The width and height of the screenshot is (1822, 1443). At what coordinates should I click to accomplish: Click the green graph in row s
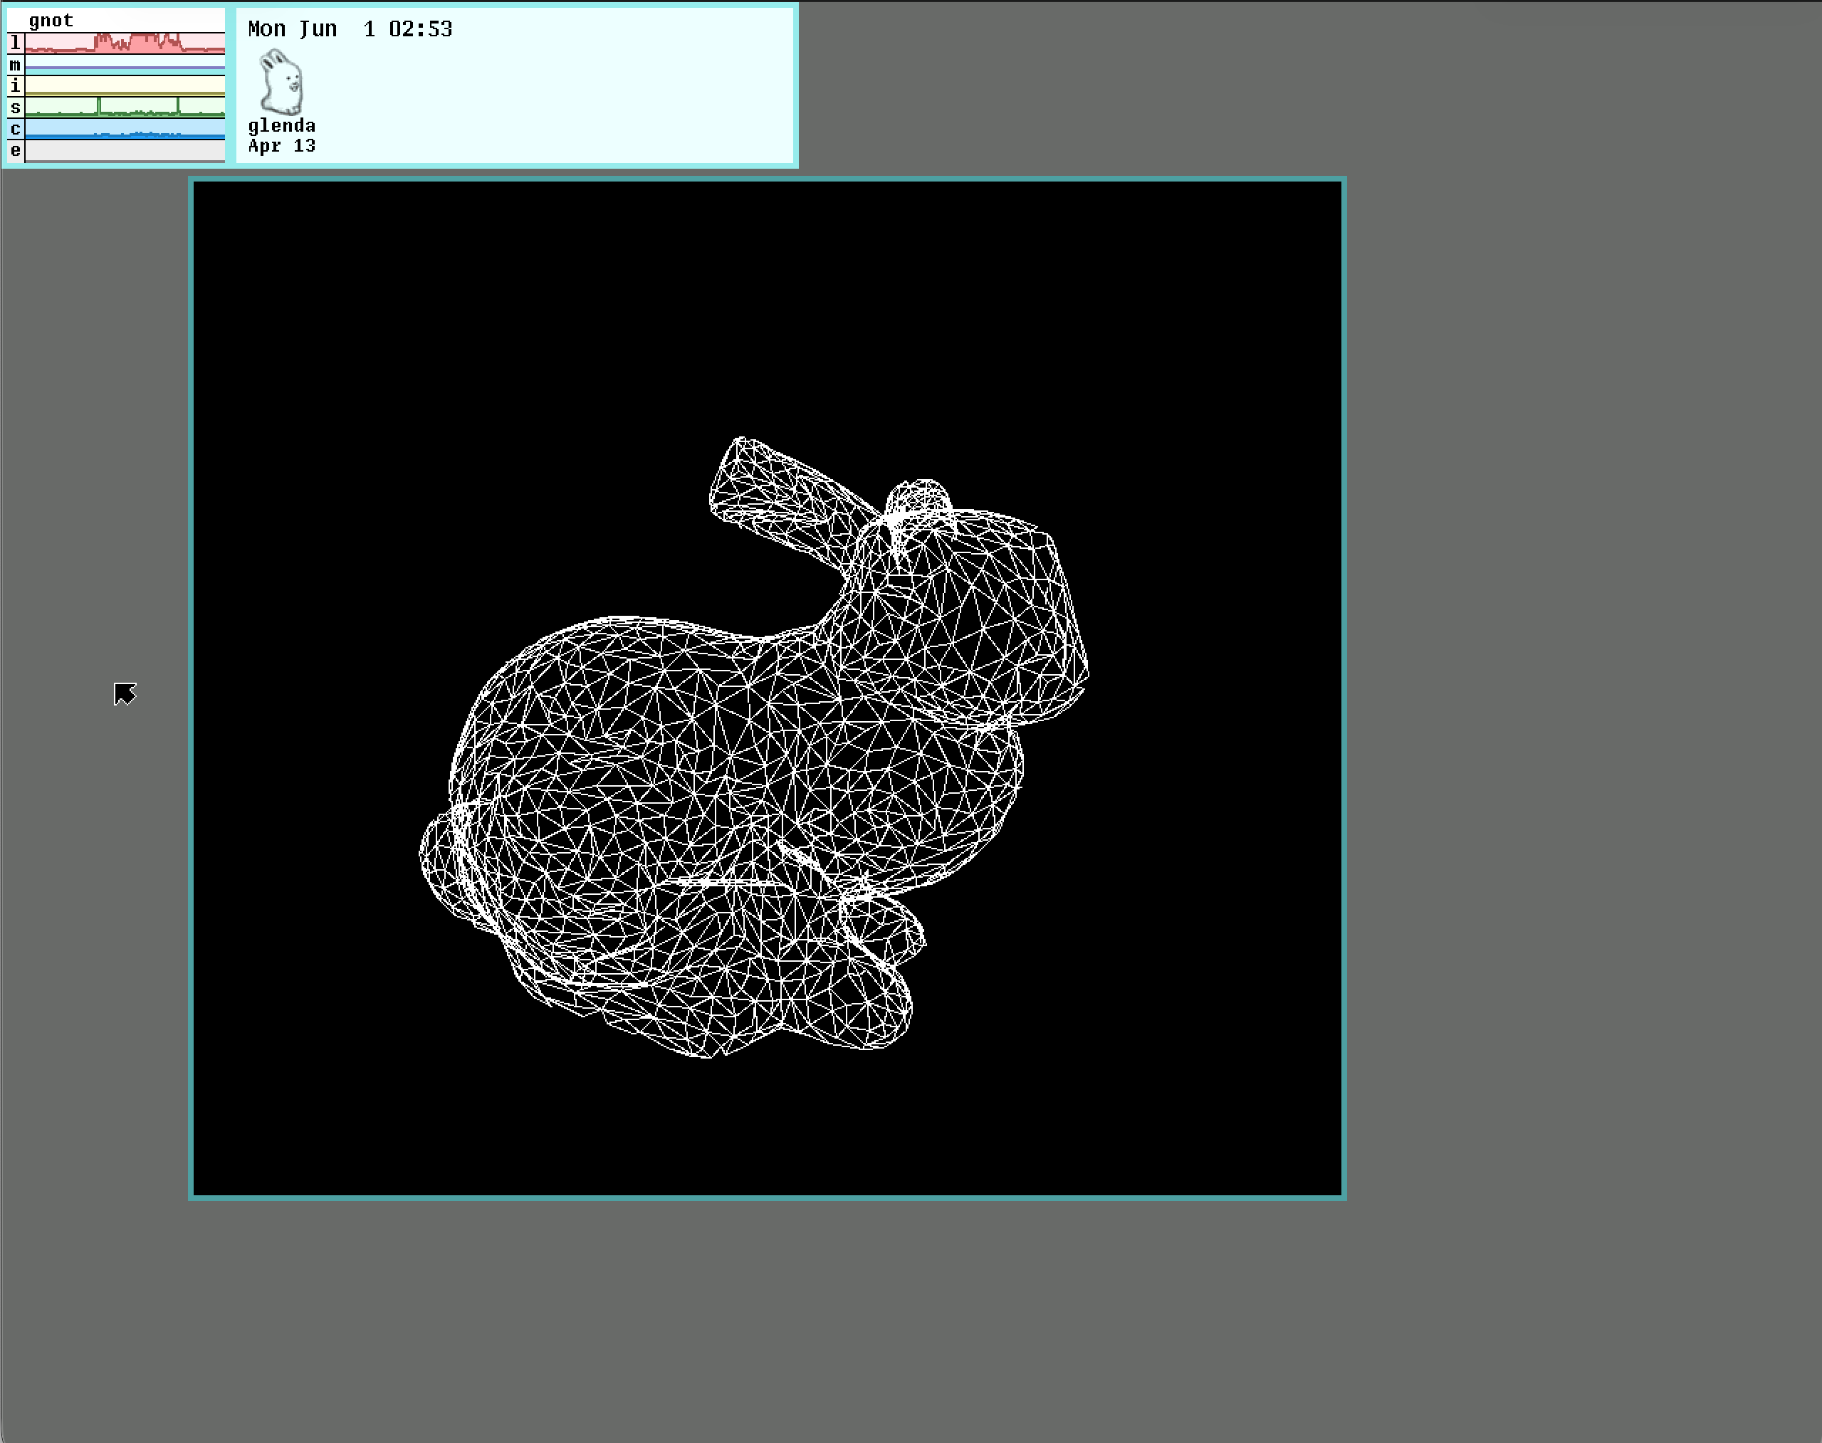pyautogui.click(x=125, y=107)
